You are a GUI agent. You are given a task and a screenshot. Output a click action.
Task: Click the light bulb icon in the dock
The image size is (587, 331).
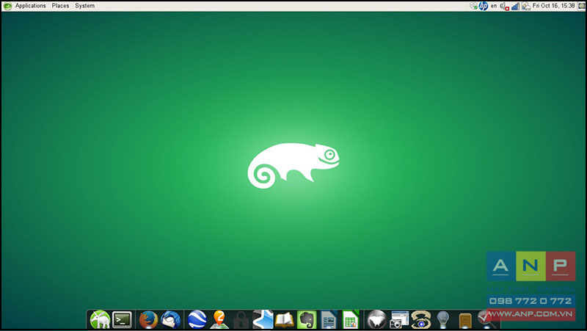(443, 320)
